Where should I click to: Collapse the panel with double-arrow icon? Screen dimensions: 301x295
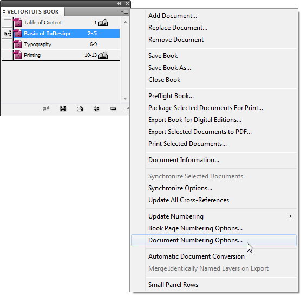[119, 3]
